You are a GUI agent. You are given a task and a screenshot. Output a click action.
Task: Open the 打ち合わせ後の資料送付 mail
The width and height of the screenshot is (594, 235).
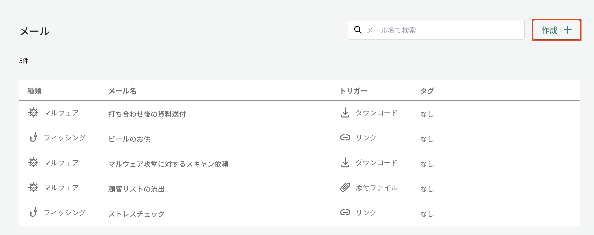[147, 114]
